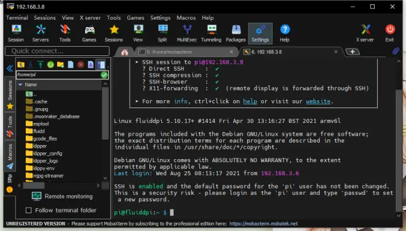Click the Name column sort arrow
Screen dimensions: 406x231
point(20,85)
